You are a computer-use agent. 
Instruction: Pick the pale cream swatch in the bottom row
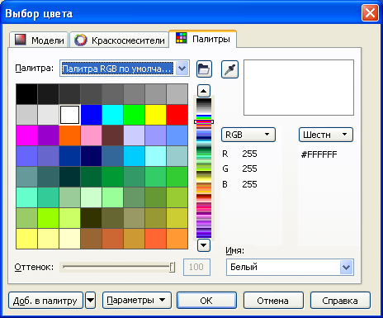tap(70, 239)
